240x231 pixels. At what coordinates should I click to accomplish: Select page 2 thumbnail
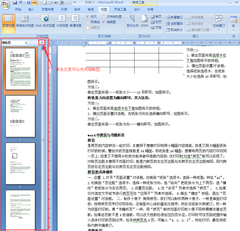click(20, 116)
